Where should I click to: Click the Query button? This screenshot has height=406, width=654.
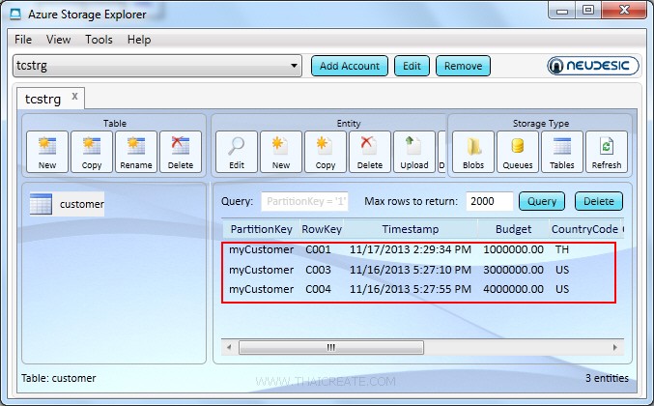coord(542,201)
